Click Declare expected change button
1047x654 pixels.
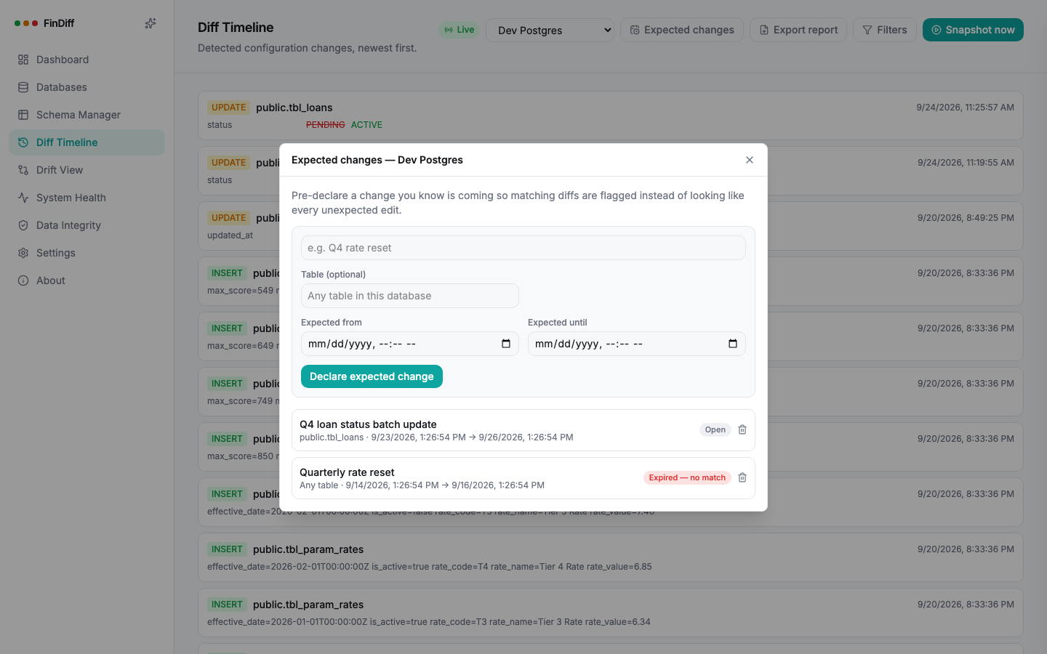372,376
